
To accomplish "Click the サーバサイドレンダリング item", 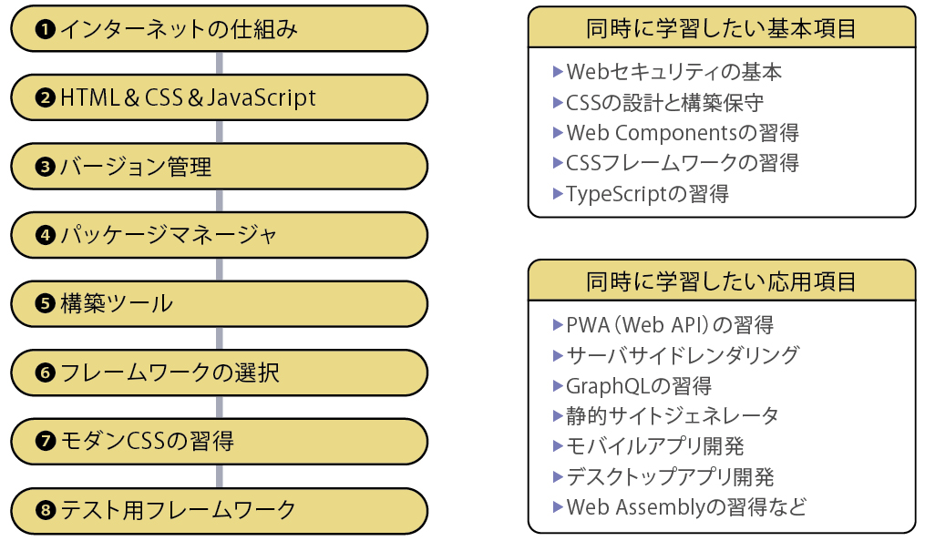I will click(682, 355).
